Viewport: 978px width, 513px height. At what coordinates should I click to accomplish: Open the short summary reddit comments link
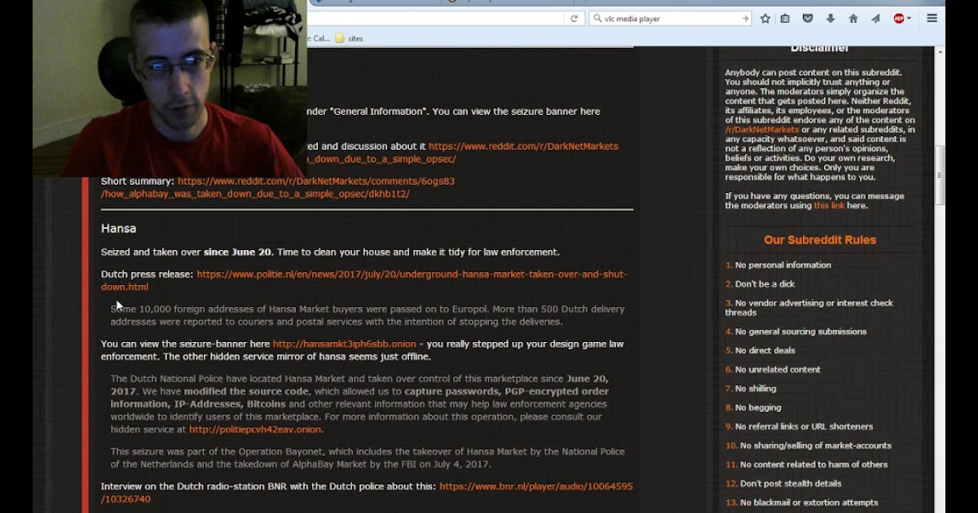tap(278, 187)
